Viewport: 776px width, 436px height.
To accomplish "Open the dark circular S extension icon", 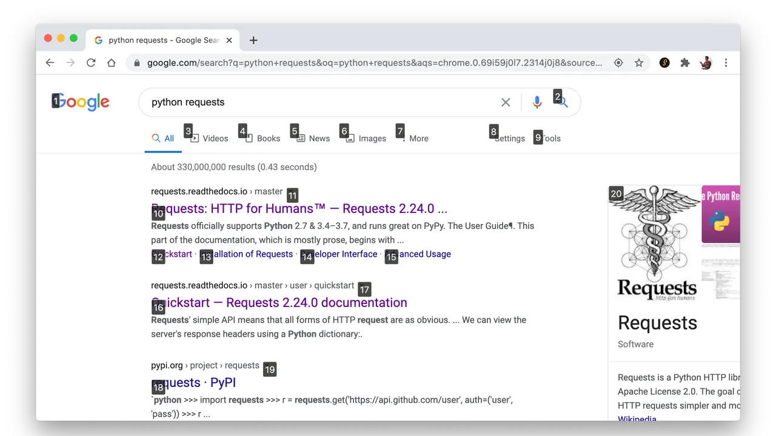I will coord(664,62).
